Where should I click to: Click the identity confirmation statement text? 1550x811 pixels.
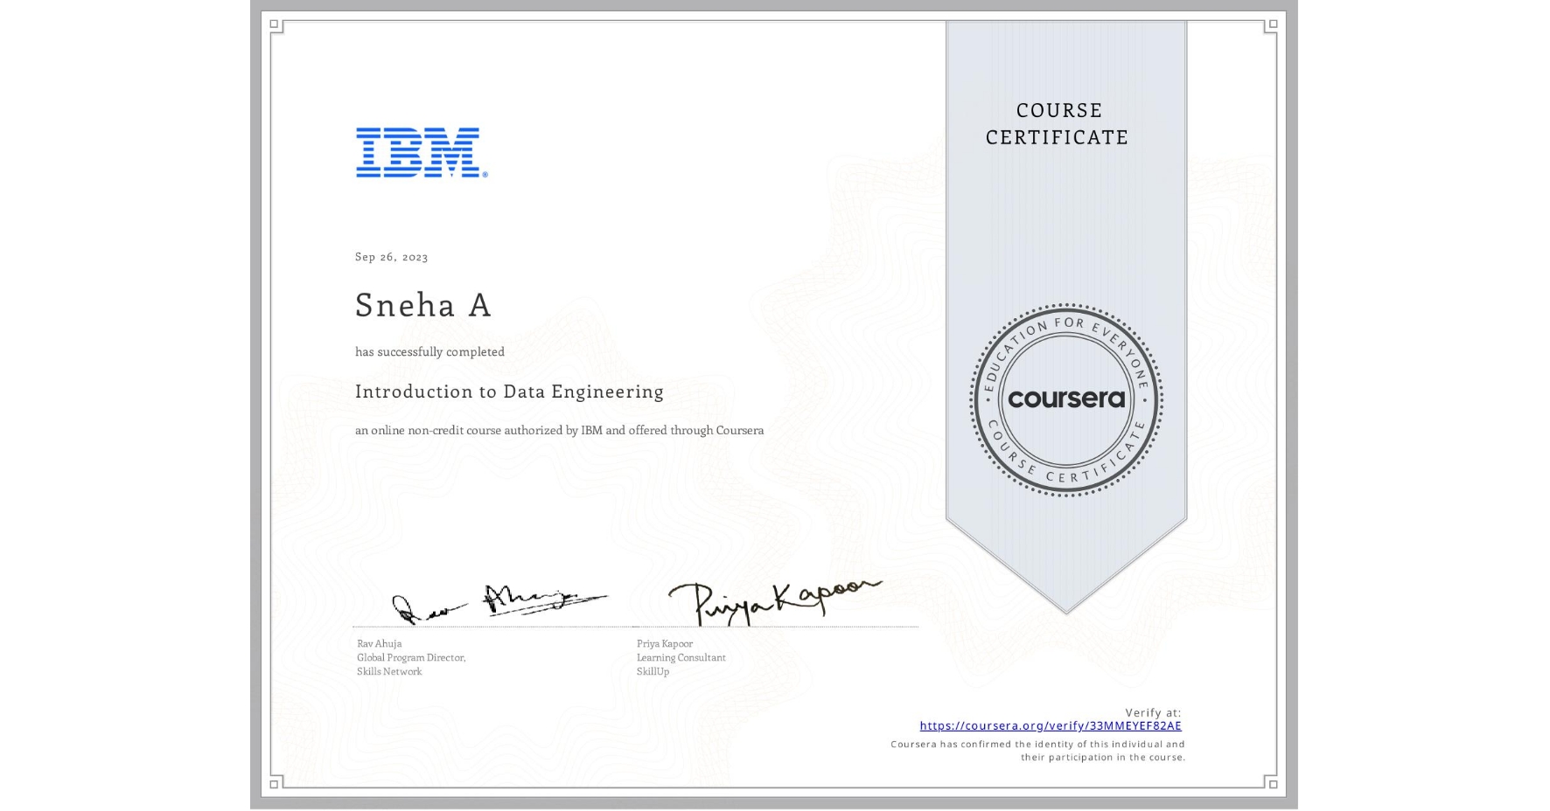click(x=1036, y=750)
